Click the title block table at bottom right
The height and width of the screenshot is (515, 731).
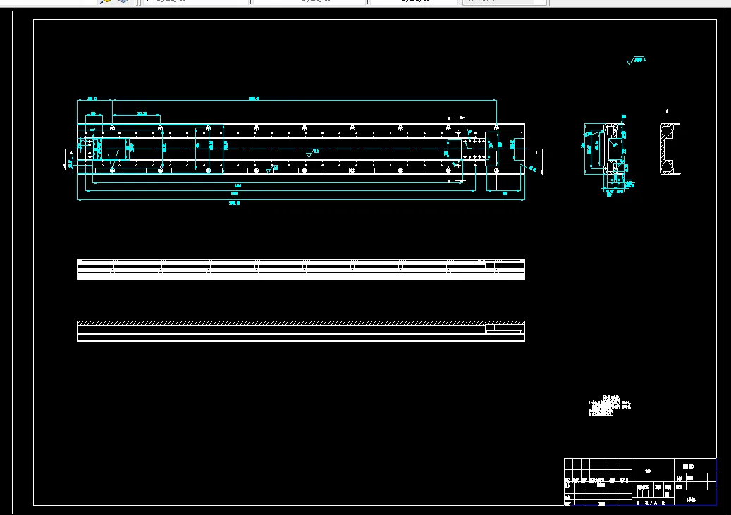pos(640,482)
